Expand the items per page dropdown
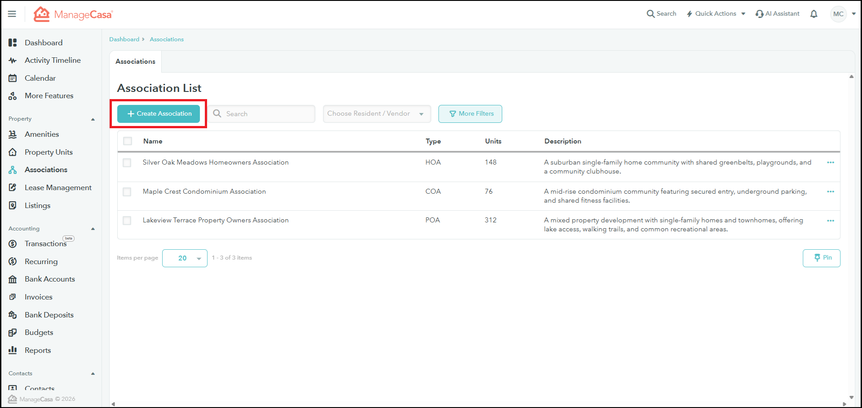Screen dimensions: 862x408 tap(185, 258)
